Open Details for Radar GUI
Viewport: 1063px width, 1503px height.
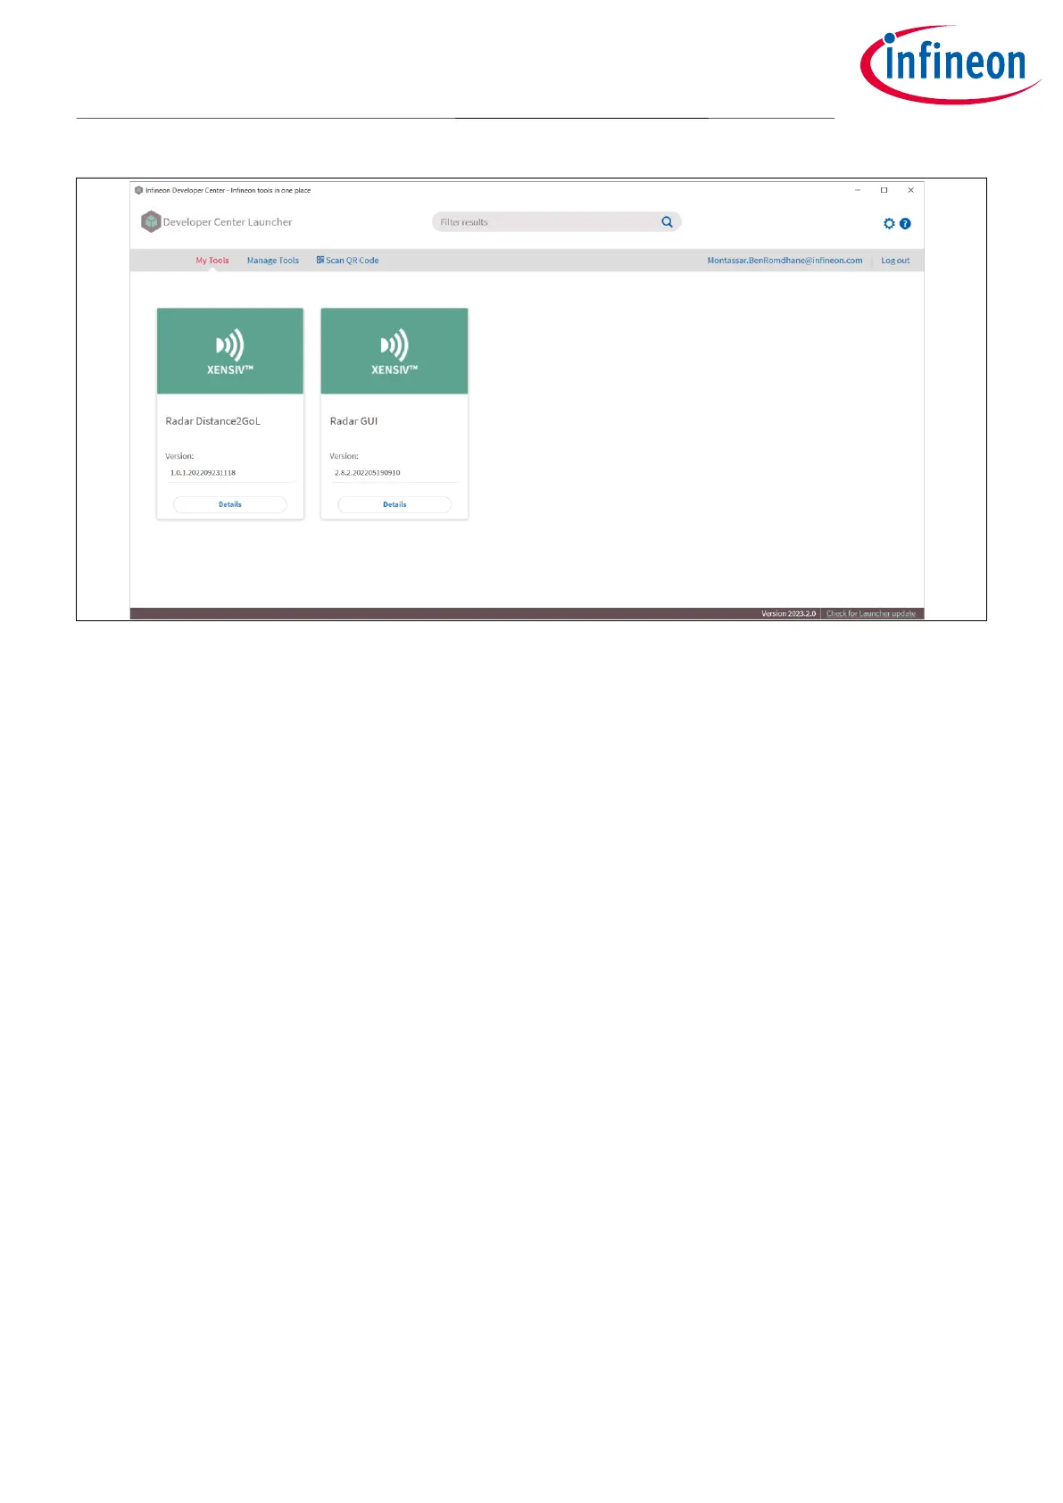[x=394, y=504]
